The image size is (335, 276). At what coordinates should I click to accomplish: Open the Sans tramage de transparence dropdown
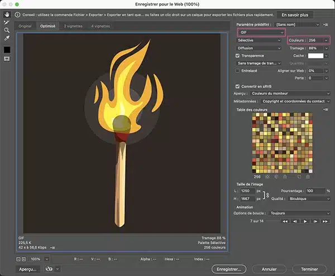[259, 63]
